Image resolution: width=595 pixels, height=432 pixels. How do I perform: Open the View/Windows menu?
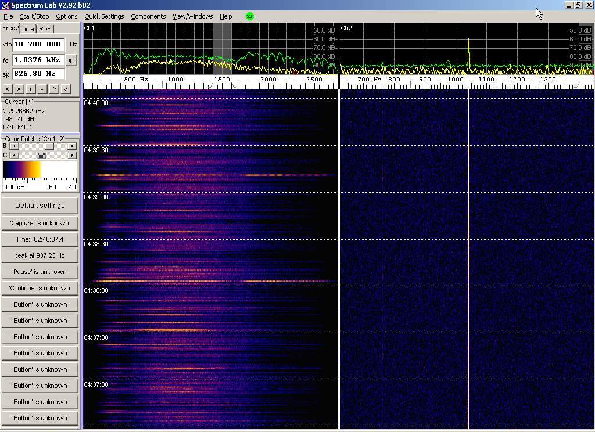pyautogui.click(x=192, y=16)
